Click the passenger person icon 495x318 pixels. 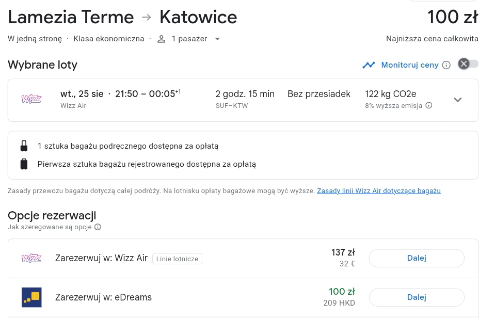[x=162, y=39]
